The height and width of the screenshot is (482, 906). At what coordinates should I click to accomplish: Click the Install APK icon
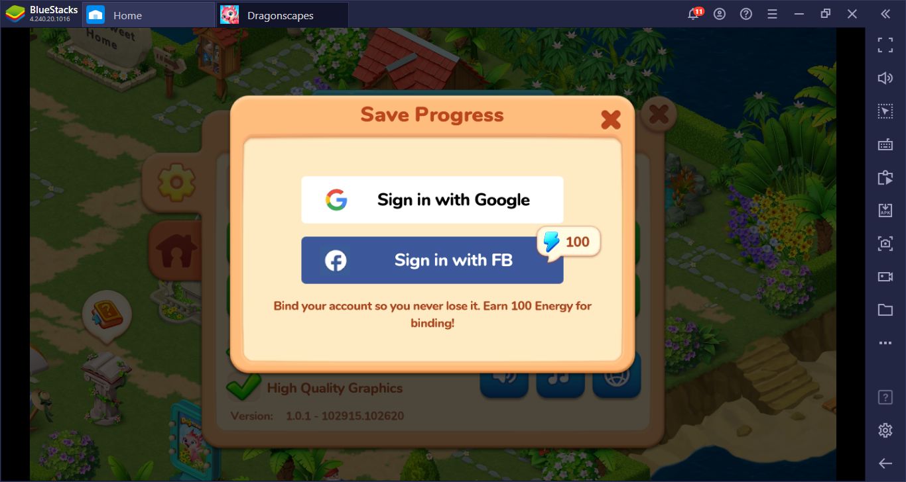(x=885, y=211)
